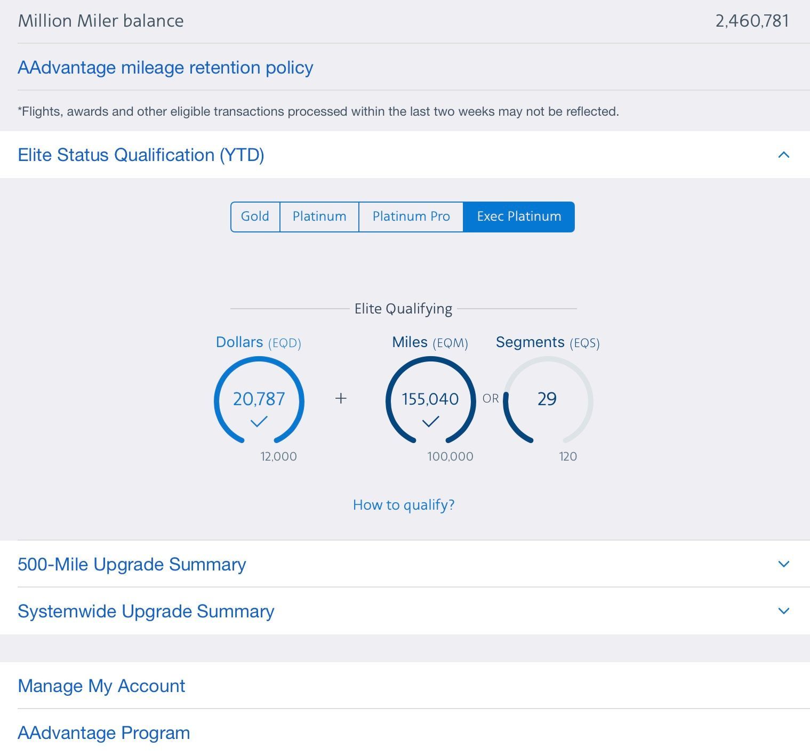Click the checkmark icon under 20,787 dollars
The width and height of the screenshot is (810, 756).
point(259,422)
